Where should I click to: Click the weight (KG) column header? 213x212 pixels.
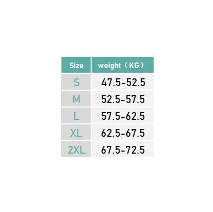[122, 65]
